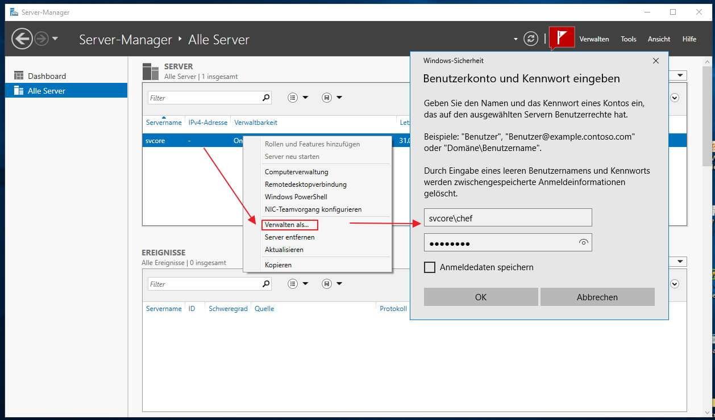Collapse the Ereignisse section using its chevron
715x420 pixels.
click(674, 283)
